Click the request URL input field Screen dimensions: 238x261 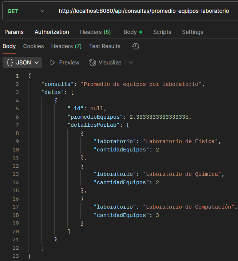[144, 11]
